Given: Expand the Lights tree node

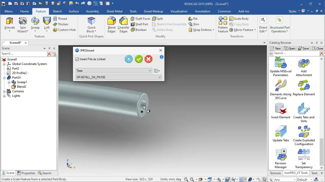Looking at the screenshot, I should pyautogui.click(x=4, y=96).
